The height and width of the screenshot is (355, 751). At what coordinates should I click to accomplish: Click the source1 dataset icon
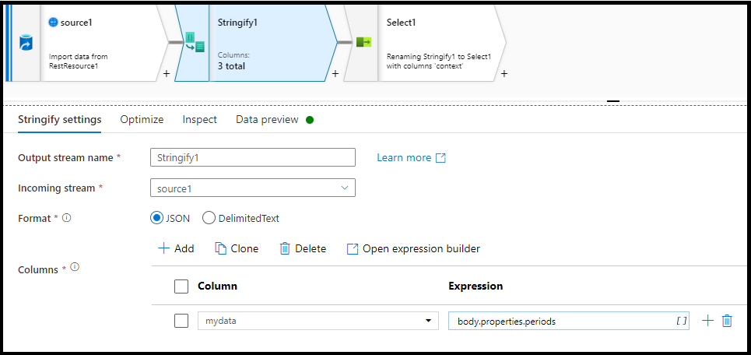click(x=26, y=44)
